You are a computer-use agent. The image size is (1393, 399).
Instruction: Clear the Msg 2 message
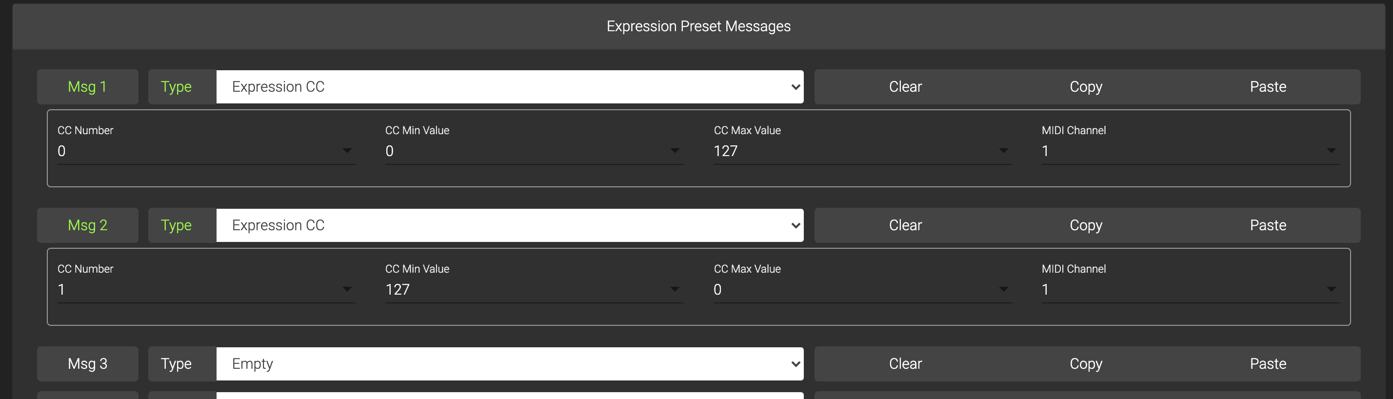905,225
